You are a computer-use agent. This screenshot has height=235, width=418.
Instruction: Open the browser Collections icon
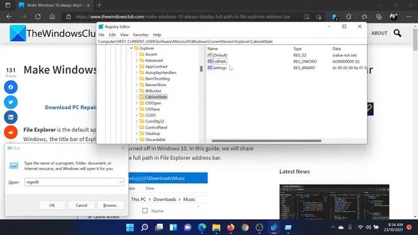[x=379, y=16]
